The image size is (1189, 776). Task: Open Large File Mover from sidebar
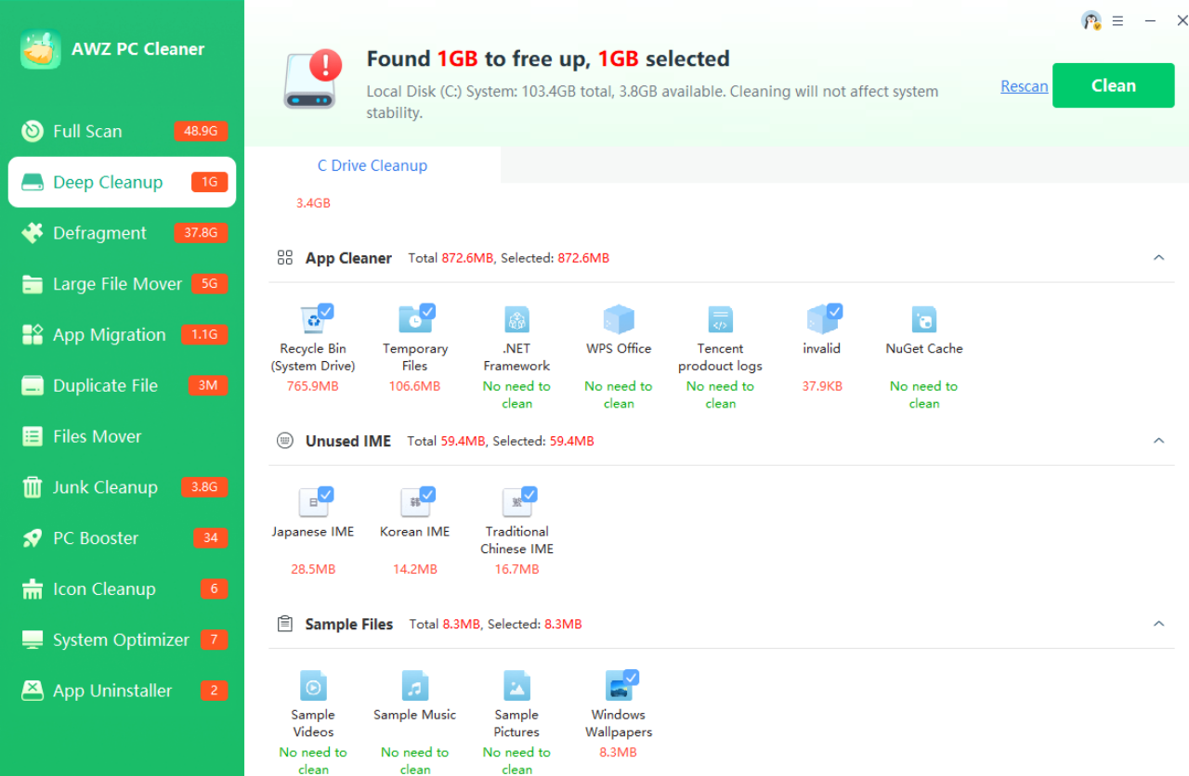[x=122, y=284]
